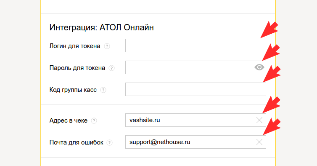
Task: Click the Адрес в чеке label
Action: (69, 120)
